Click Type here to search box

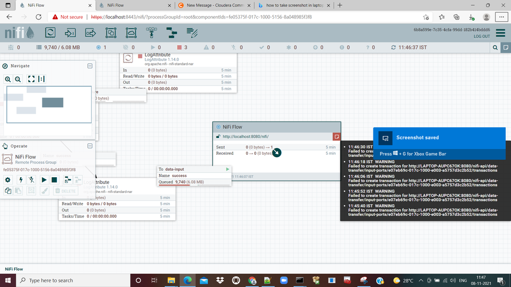(x=73, y=280)
